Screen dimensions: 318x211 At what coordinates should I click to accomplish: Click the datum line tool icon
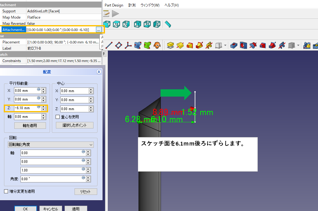[109, 46]
